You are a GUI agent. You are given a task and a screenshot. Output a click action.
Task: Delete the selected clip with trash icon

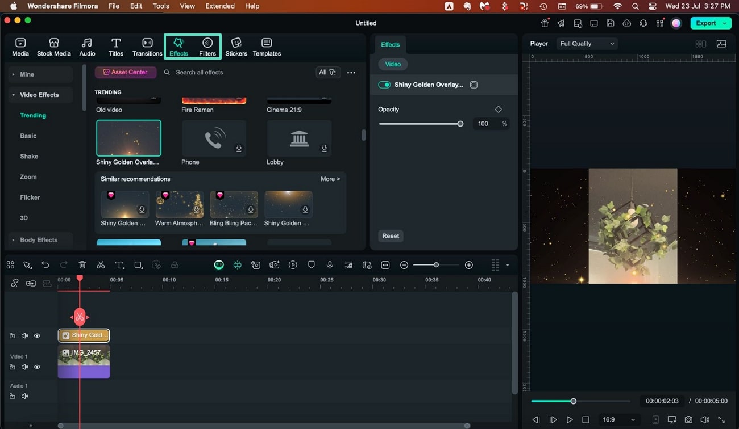tap(82, 265)
